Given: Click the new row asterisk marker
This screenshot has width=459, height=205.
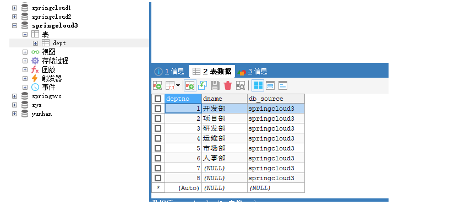Looking at the screenshot, I should pyautogui.click(x=158, y=188).
